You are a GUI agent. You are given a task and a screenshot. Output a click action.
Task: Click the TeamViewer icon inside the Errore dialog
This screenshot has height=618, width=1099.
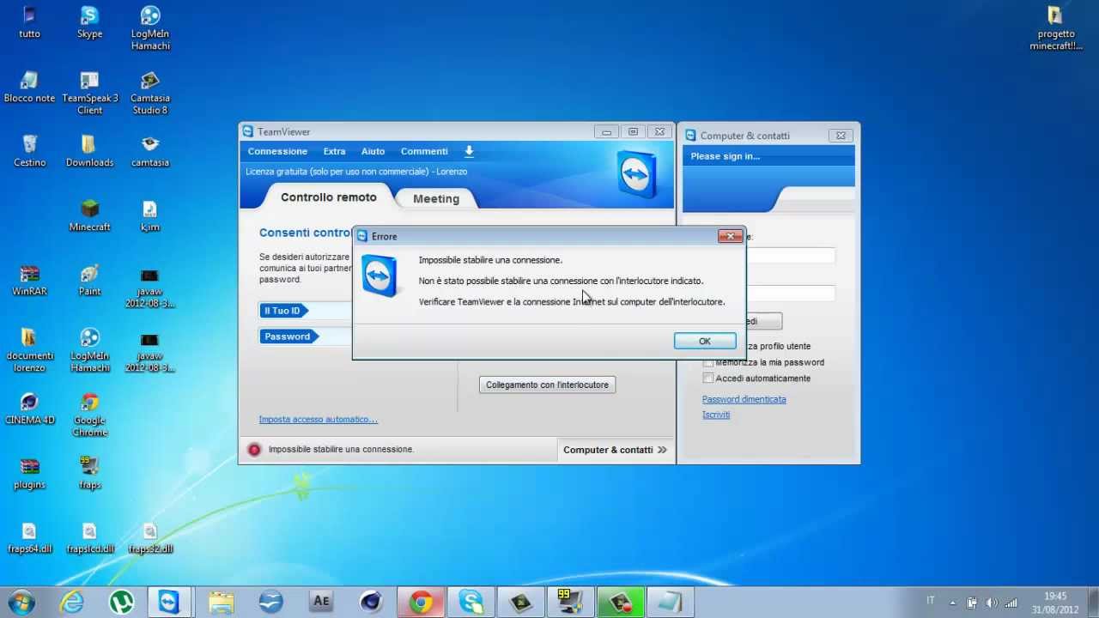tap(379, 276)
